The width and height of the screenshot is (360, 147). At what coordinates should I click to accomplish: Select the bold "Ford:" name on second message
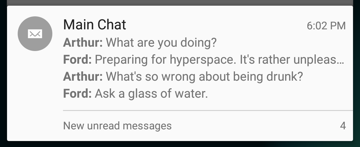[x=77, y=60]
